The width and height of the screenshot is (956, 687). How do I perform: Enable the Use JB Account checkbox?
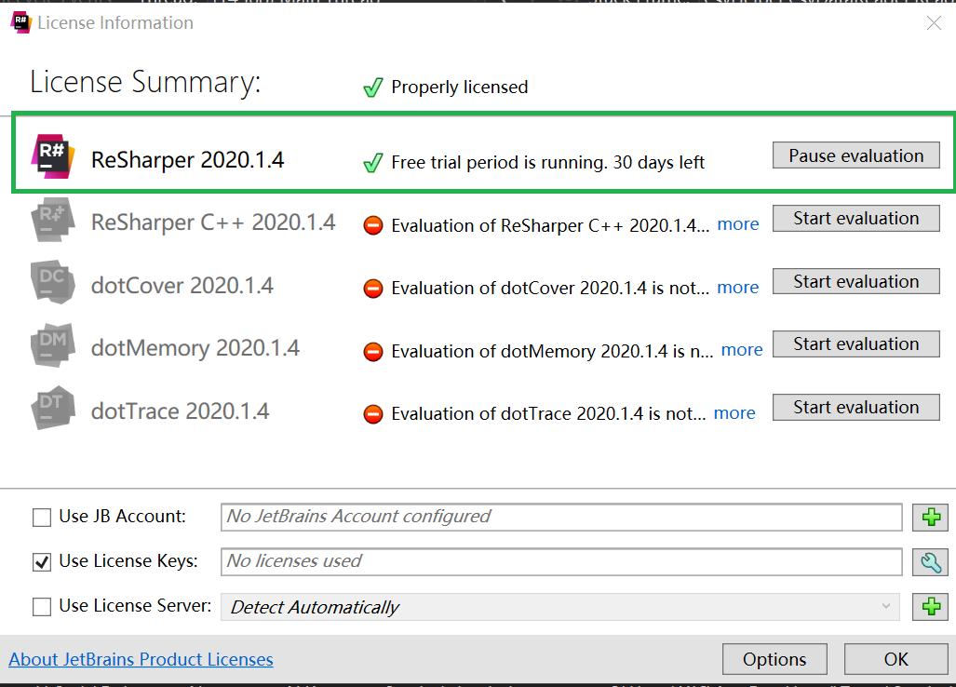(x=42, y=517)
